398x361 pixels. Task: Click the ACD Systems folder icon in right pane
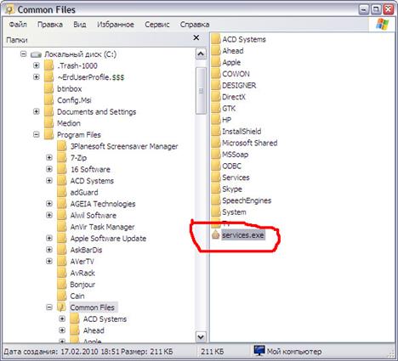coord(216,39)
